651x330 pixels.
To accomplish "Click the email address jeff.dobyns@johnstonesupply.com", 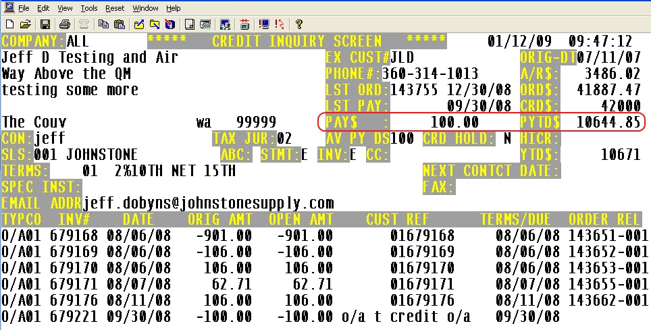I will pyautogui.click(x=208, y=203).
